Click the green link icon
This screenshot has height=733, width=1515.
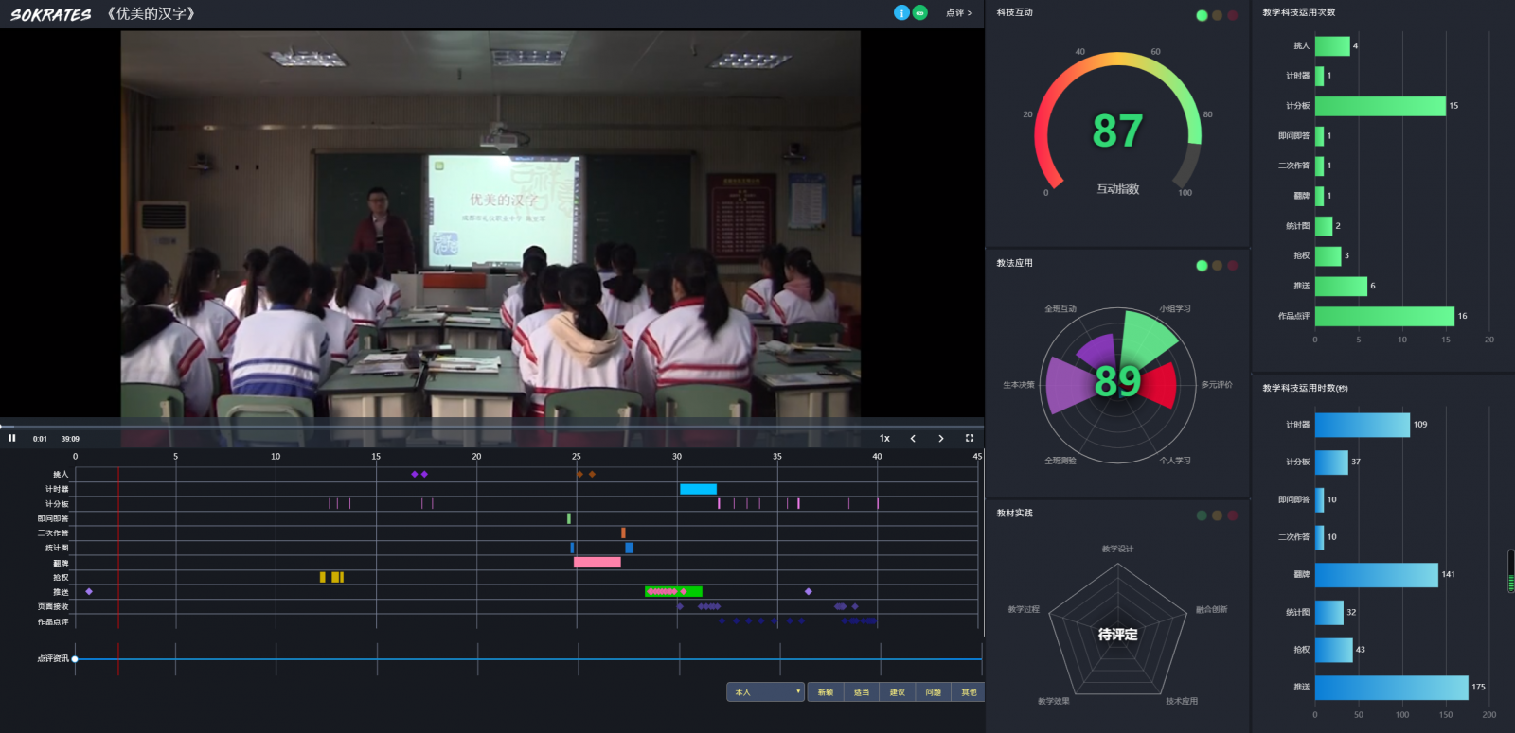tap(919, 12)
